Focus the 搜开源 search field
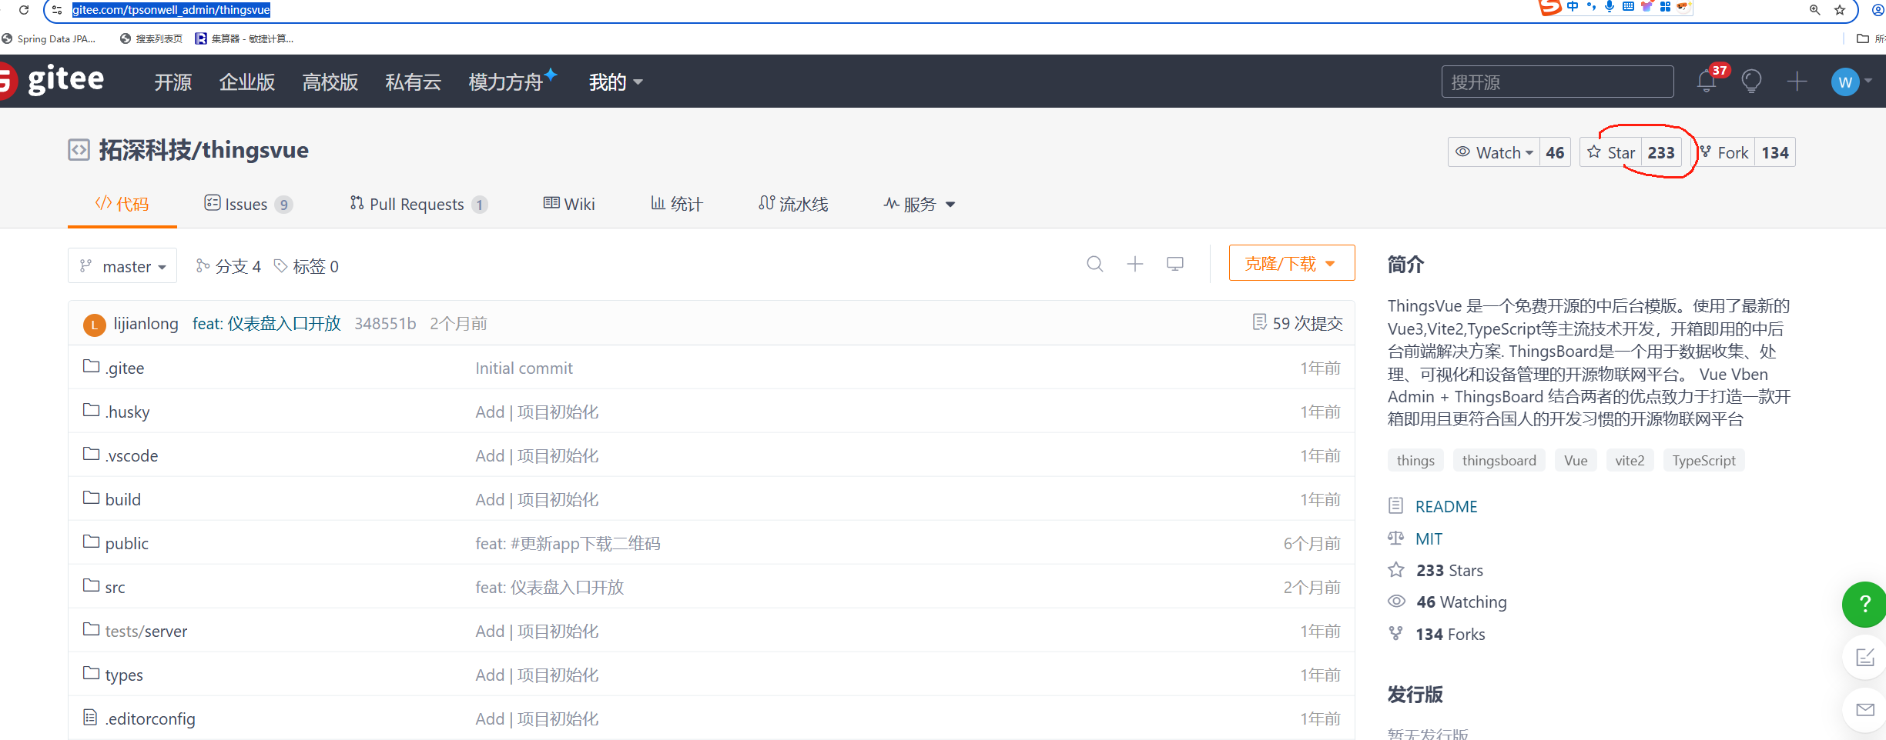 (1557, 82)
